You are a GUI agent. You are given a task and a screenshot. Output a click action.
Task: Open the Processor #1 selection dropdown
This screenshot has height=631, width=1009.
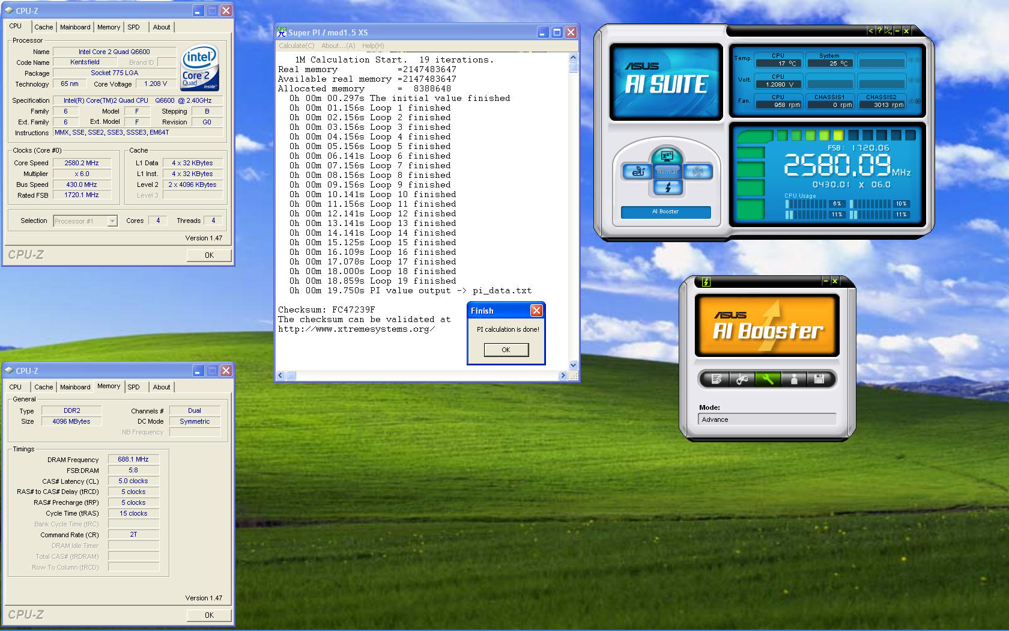click(85, 221)
